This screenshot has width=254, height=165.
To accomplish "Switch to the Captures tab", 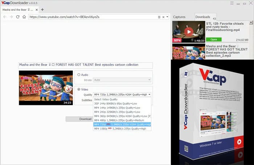I will pos(179,17).
